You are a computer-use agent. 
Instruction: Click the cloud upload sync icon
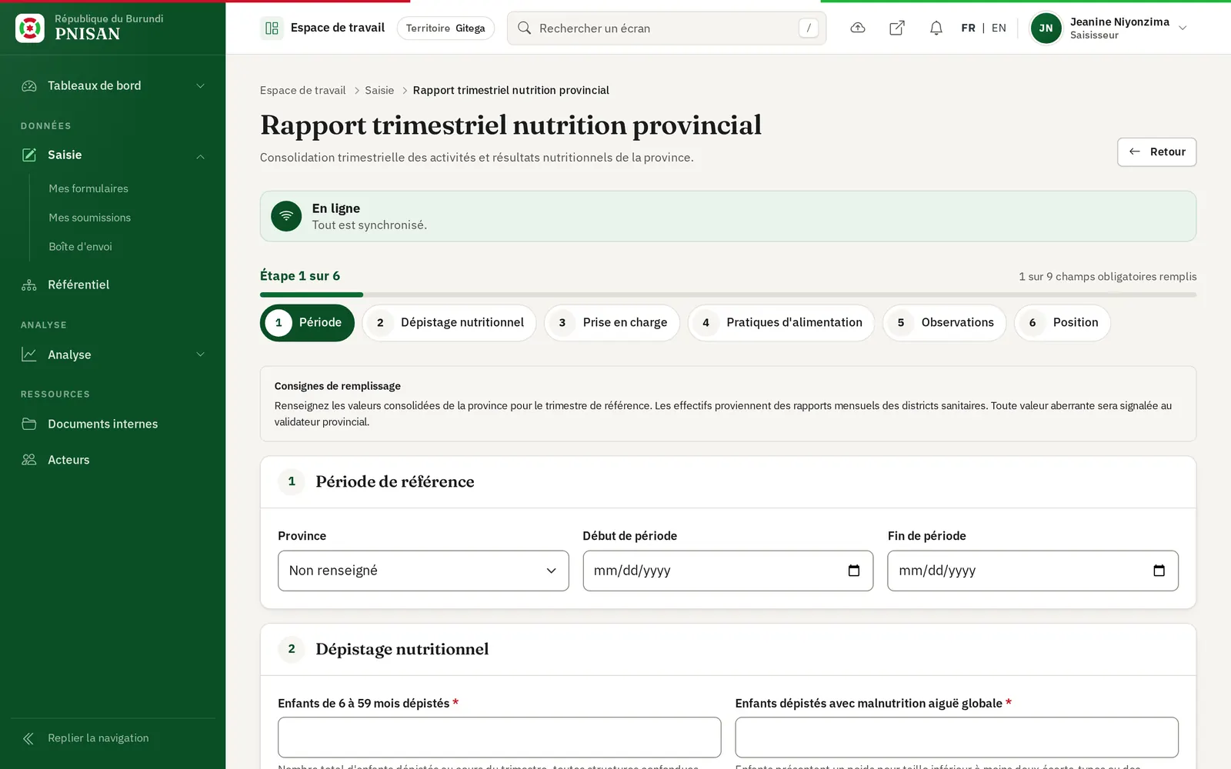(858, 28)
